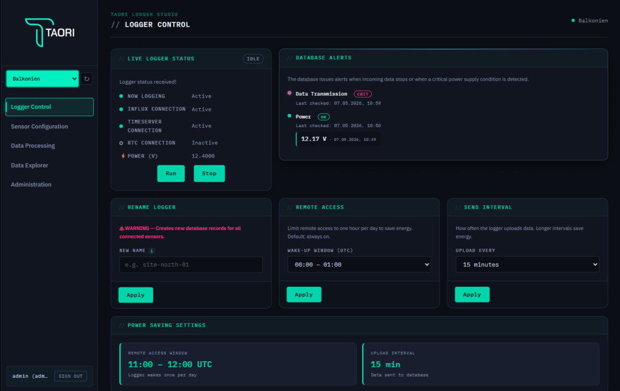Click the green dot beside Balkonien header
620x391 pixels.
coord(573,21)
